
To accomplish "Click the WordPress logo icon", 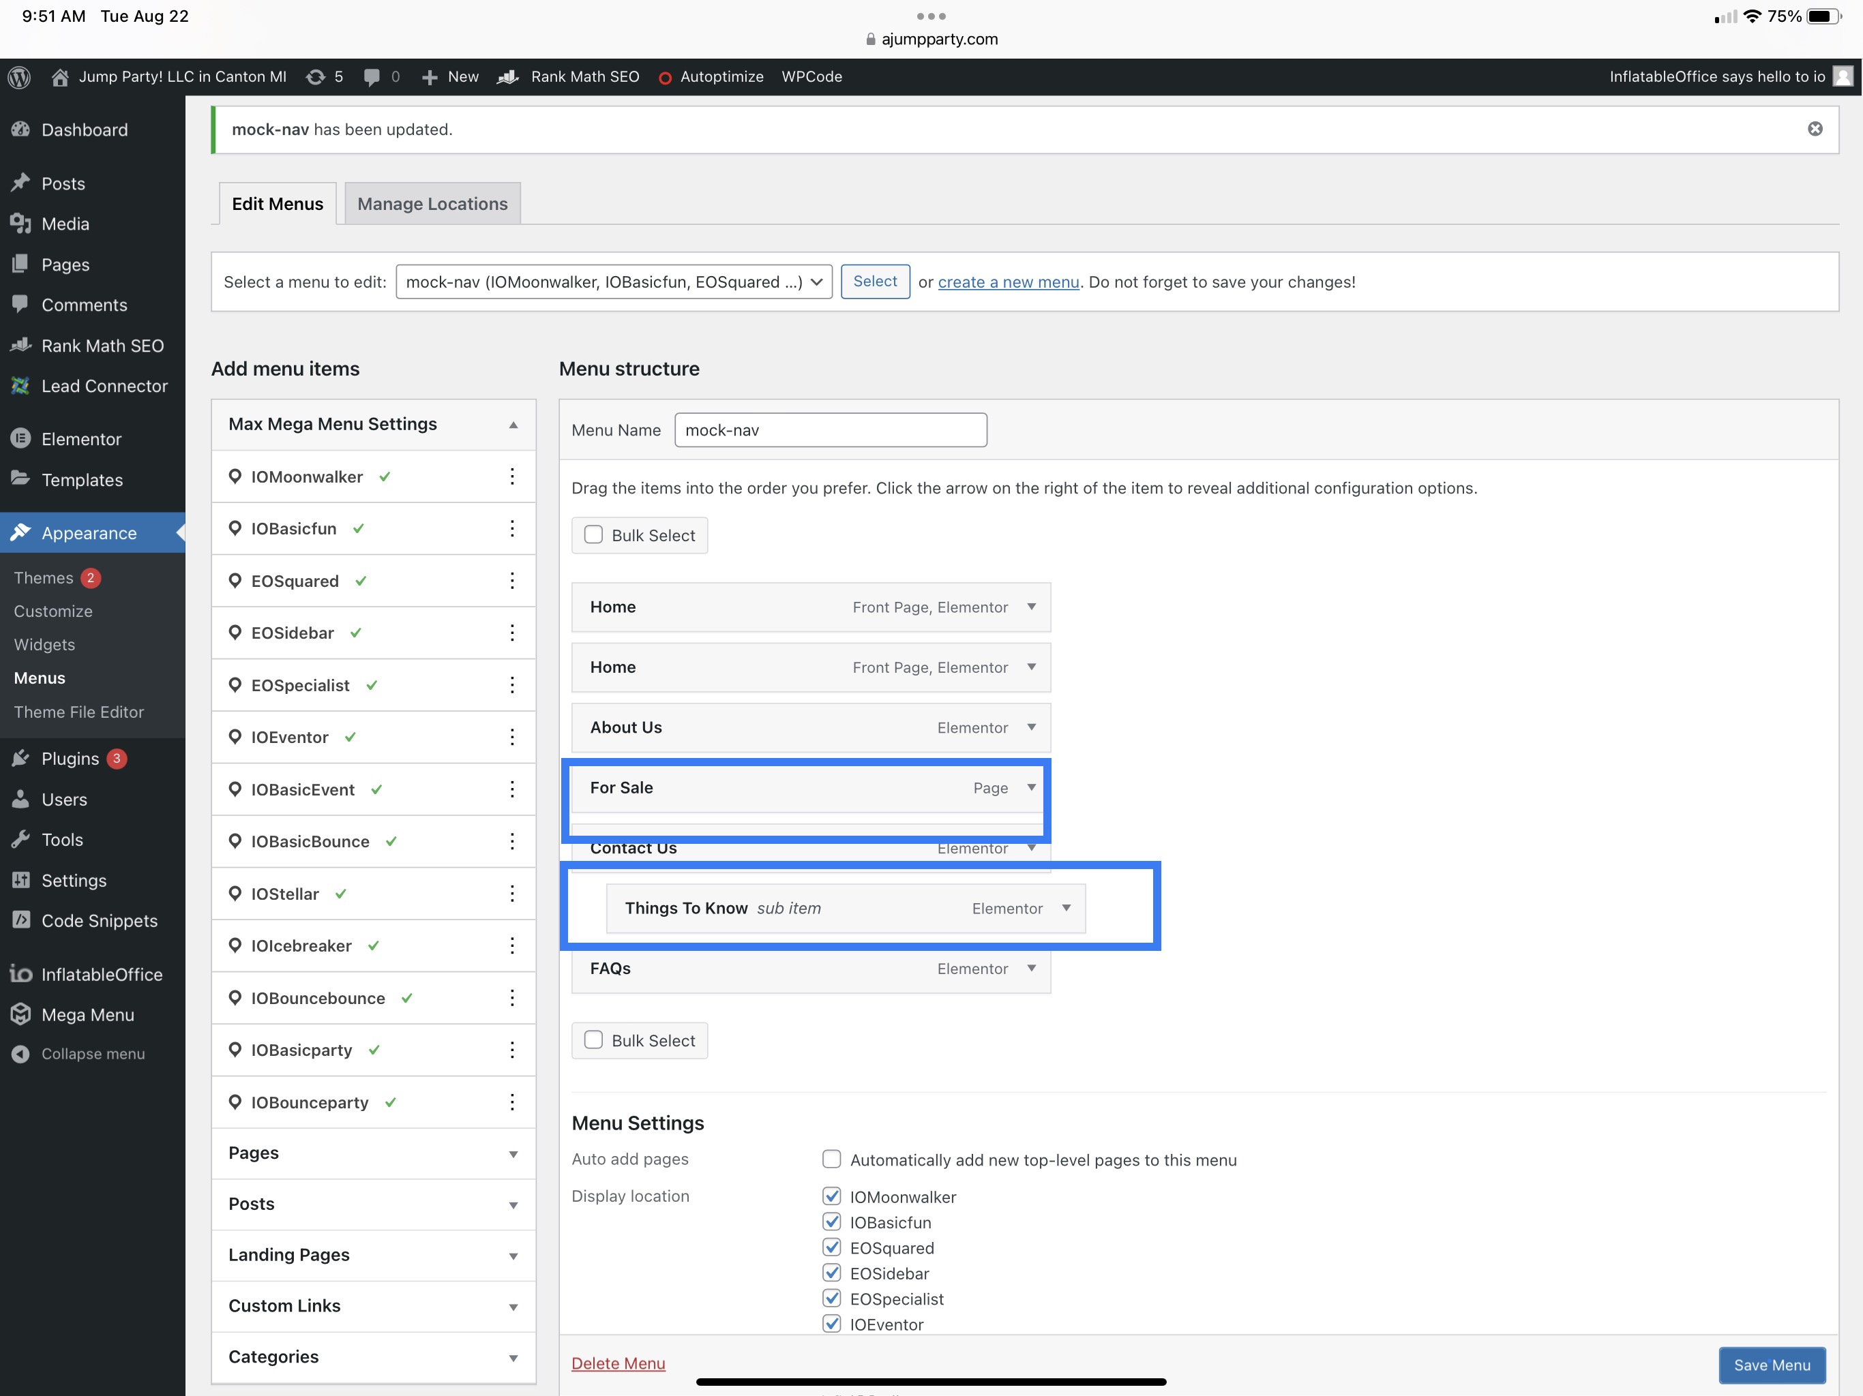I will [19, 76].
